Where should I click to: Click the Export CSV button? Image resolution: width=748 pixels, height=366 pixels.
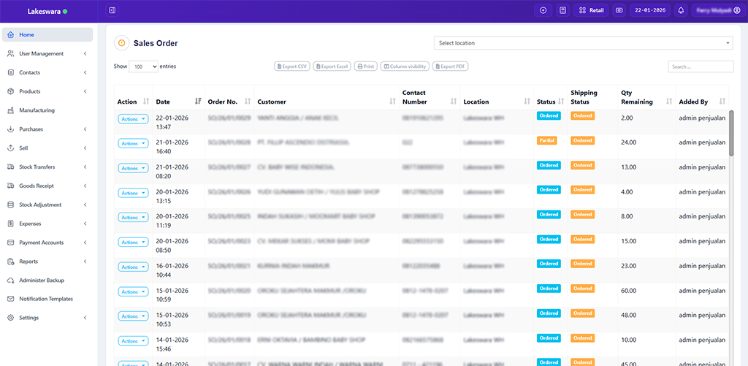pyautogui.click(x=291, y=66)
